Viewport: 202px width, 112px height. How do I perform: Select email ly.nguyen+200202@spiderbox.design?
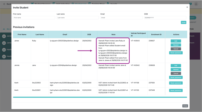coord(64,41)
